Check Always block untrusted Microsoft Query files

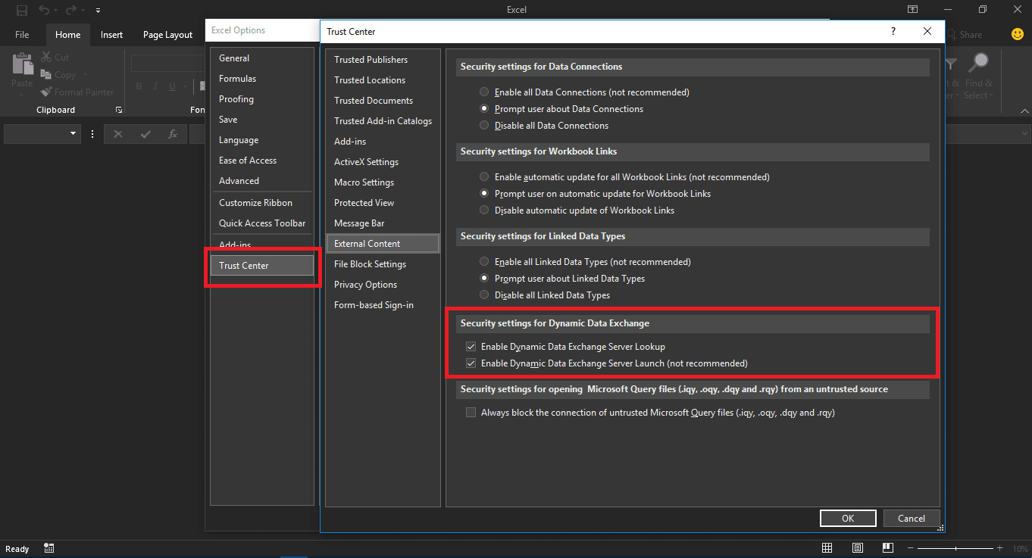(x=471, y=413)
